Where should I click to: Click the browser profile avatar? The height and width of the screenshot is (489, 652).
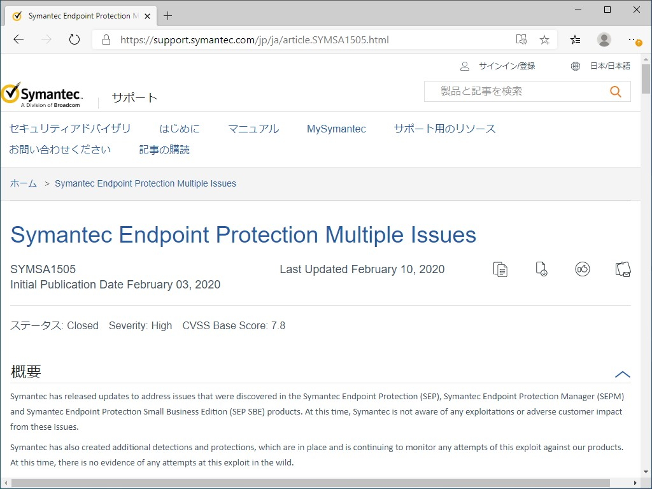tap(604, 39)
